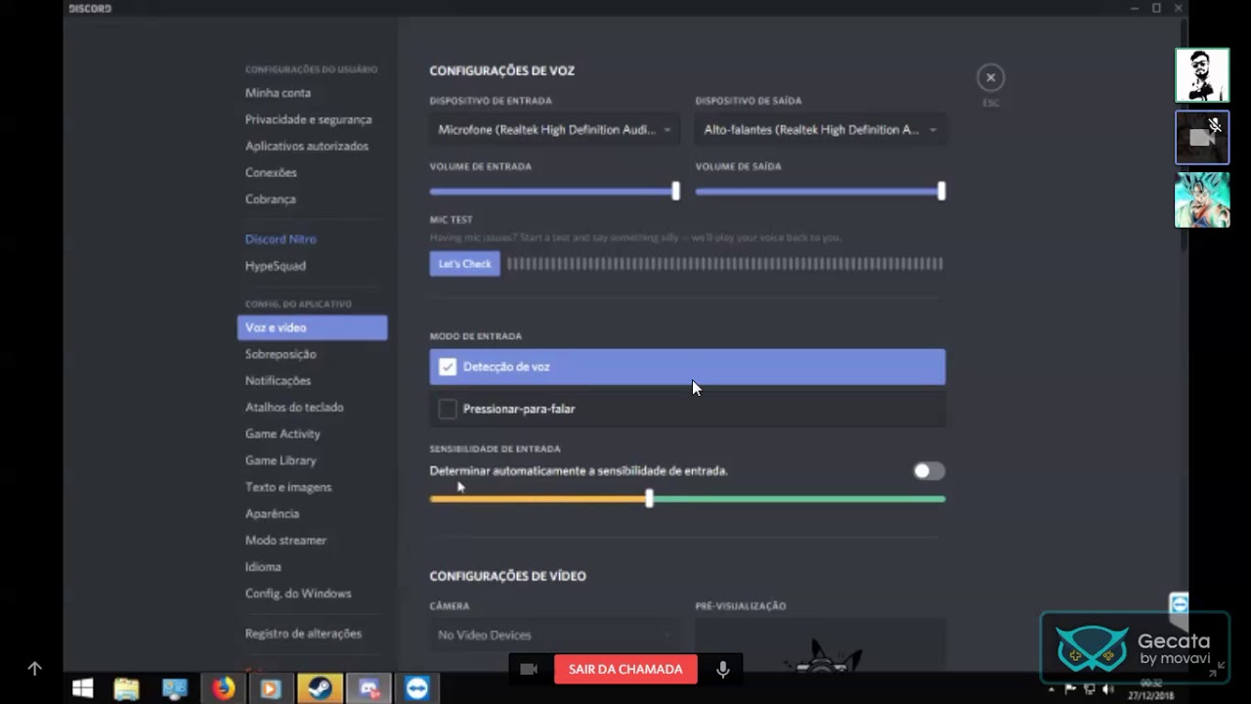Screen dimensions: 1251x704
Task: Mute microphone icon in call bar
Action: click(x=722, y=669)
